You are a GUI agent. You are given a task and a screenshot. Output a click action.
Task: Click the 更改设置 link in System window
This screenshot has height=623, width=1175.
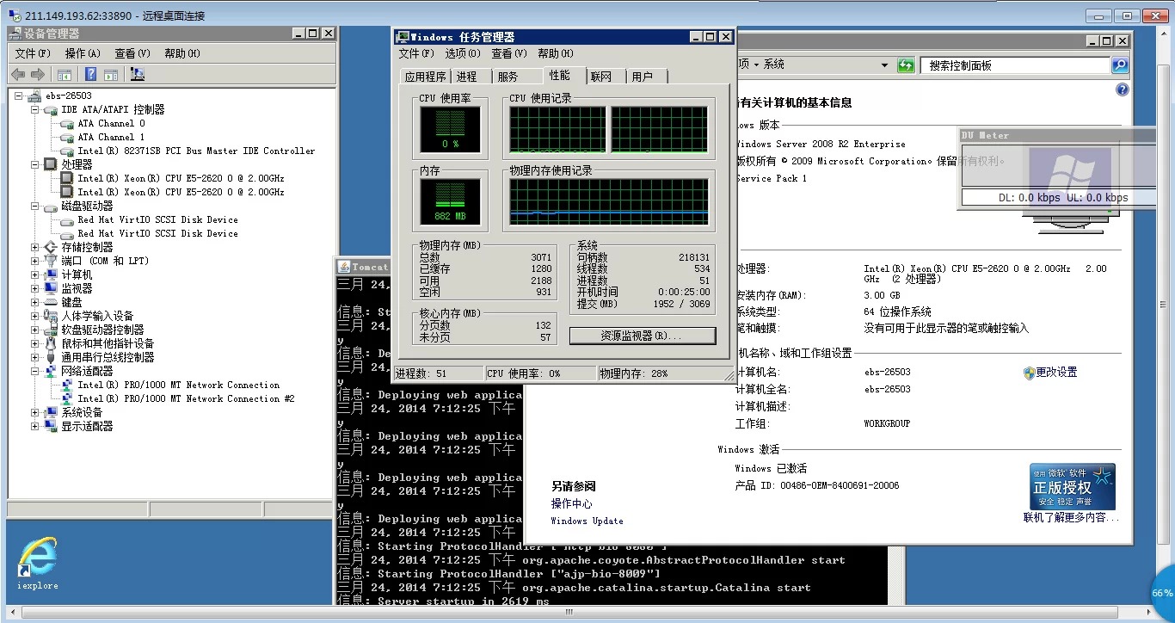[x=1056, y=373]
